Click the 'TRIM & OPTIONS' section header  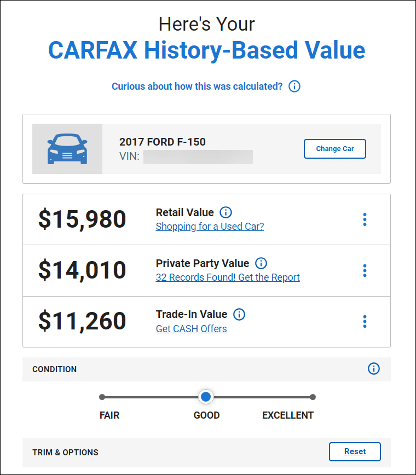[66, 452]
